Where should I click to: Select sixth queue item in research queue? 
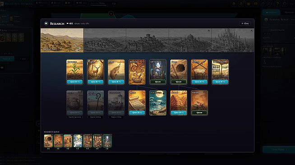[x=97, y=141]
